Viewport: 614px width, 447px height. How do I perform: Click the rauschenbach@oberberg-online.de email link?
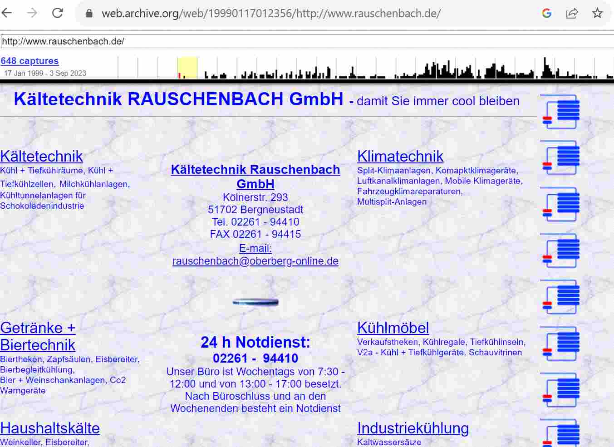coord(255,261)
